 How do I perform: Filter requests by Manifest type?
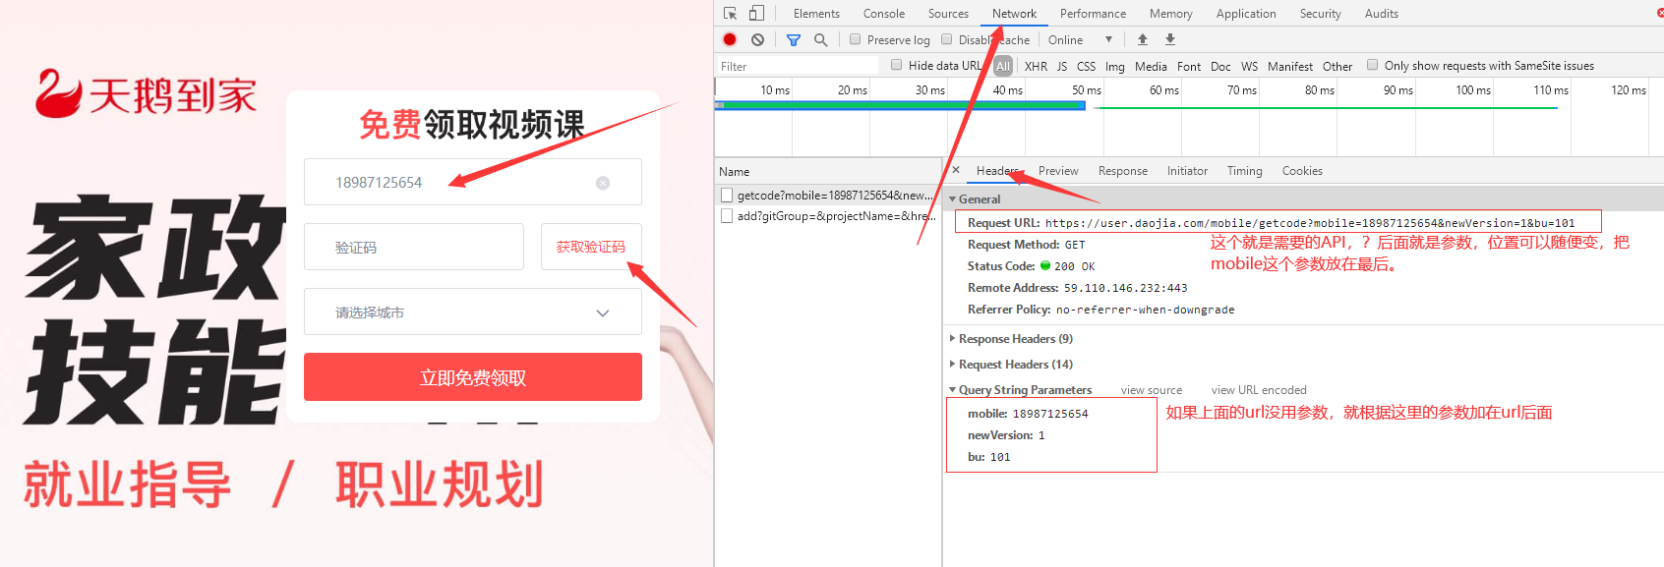[1290, 66]
